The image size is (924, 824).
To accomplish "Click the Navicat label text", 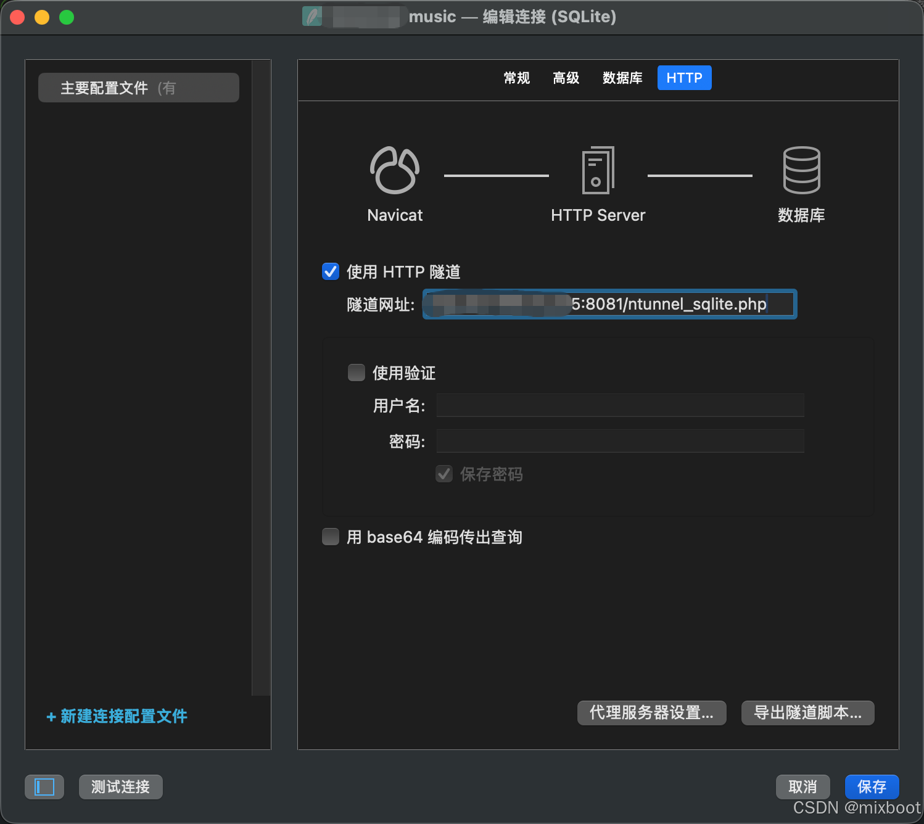I will 395,215.
